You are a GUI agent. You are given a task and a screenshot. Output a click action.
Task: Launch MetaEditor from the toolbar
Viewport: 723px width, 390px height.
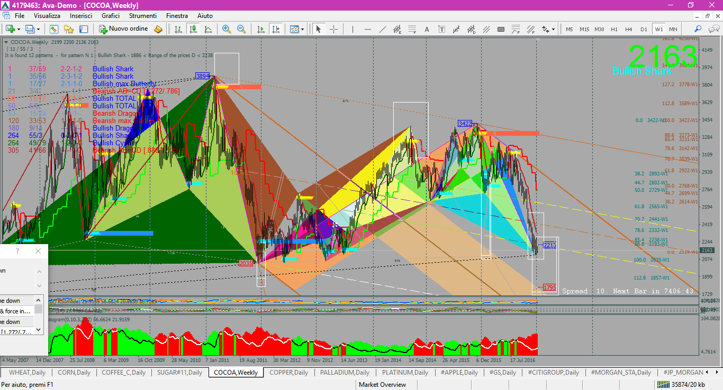tap(158, 29)
